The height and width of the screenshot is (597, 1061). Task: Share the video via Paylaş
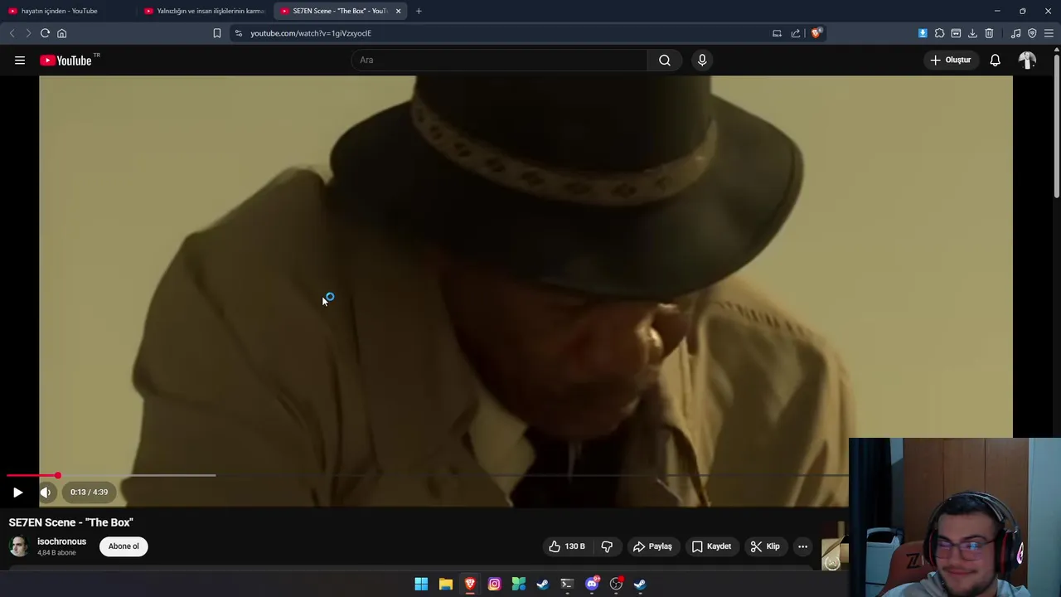tap(652, 546)
